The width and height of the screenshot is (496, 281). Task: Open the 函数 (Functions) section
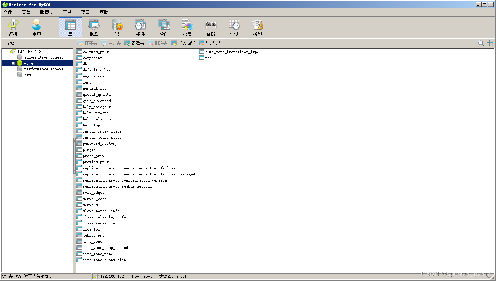[x=117, y=27]
